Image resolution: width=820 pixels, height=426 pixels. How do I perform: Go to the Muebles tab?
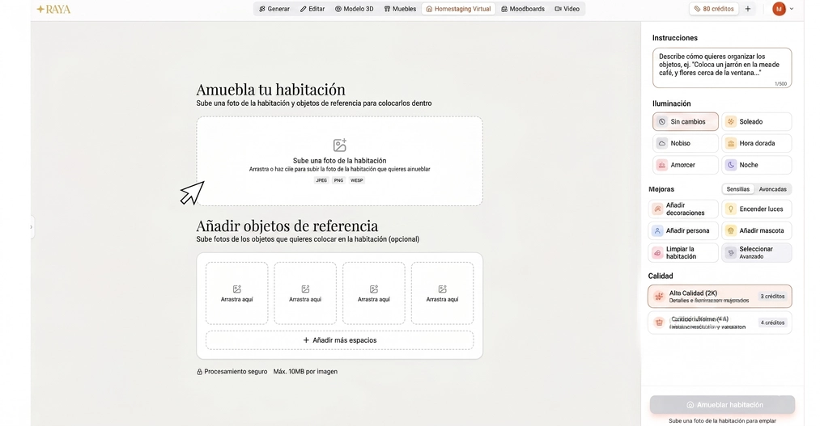[400, 9]
